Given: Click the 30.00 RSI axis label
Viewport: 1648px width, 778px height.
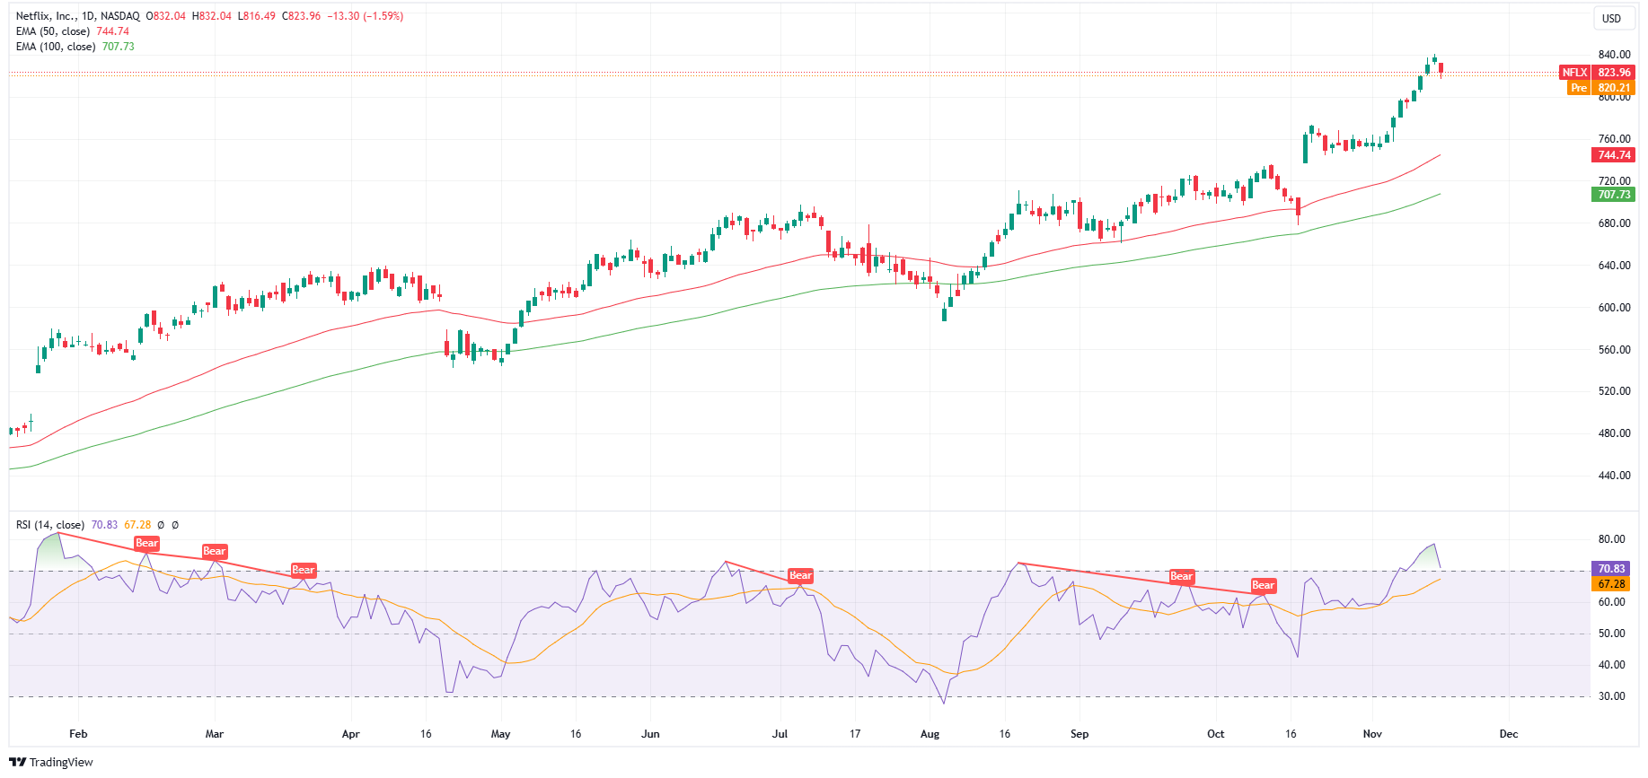Looking at the screenshot, I should [x=1611, y=696].
